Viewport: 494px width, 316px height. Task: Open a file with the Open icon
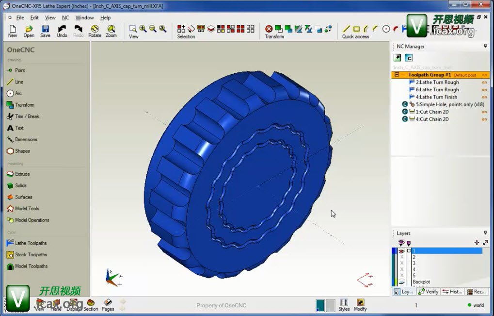pyautogui.click(x=29, y=31)
